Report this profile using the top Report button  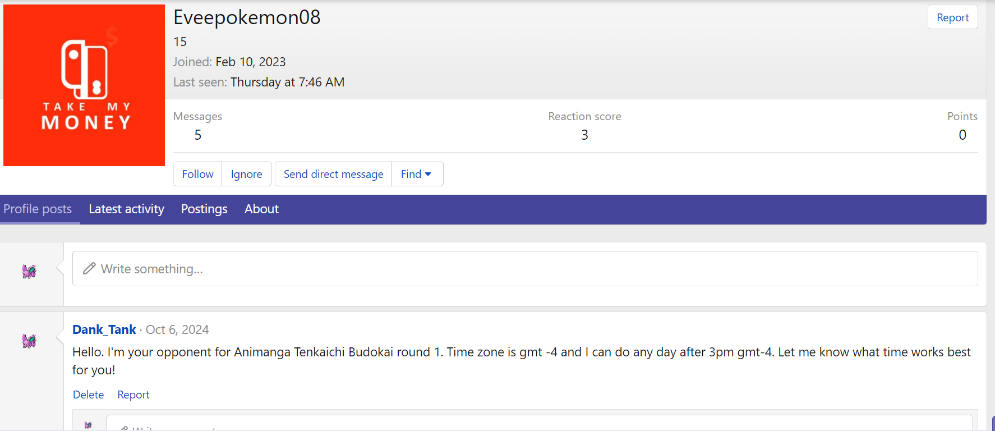952,17
